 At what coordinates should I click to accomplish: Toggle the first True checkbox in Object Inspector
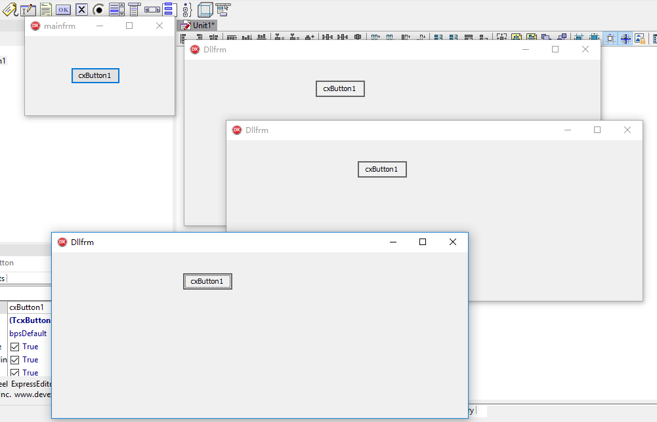pos(15,347)
